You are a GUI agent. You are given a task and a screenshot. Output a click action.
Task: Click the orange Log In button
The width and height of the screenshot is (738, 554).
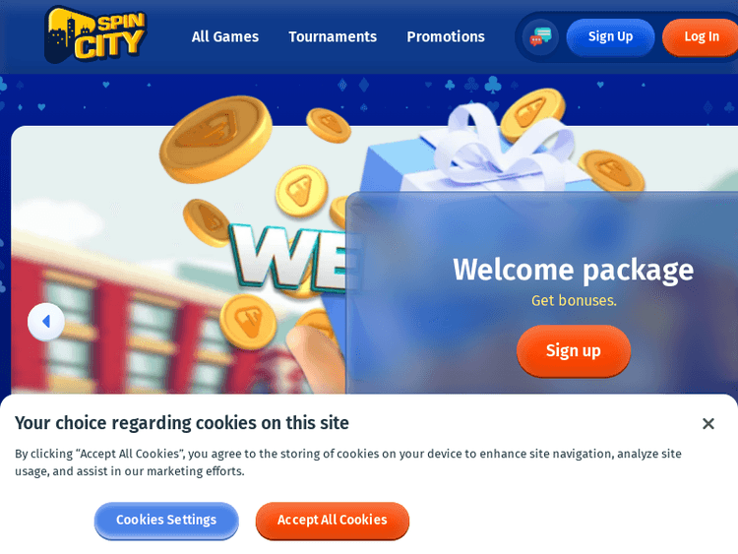click(x=701, y=36)
